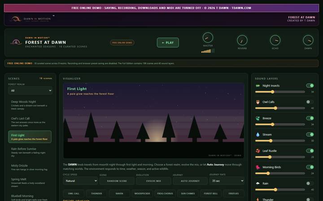Adjust the Morning Birds volume slider

click(280, 173)
